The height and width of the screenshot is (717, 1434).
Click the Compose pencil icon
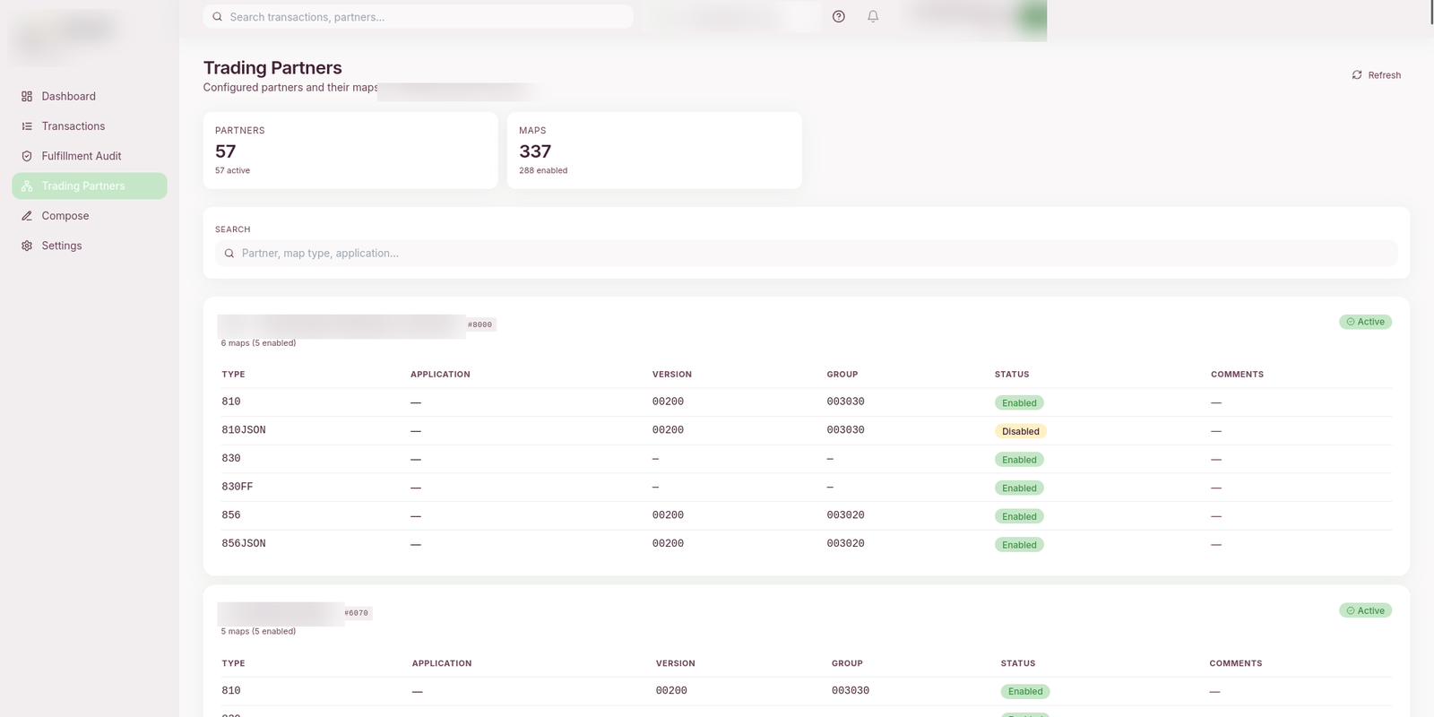(27, 216)
